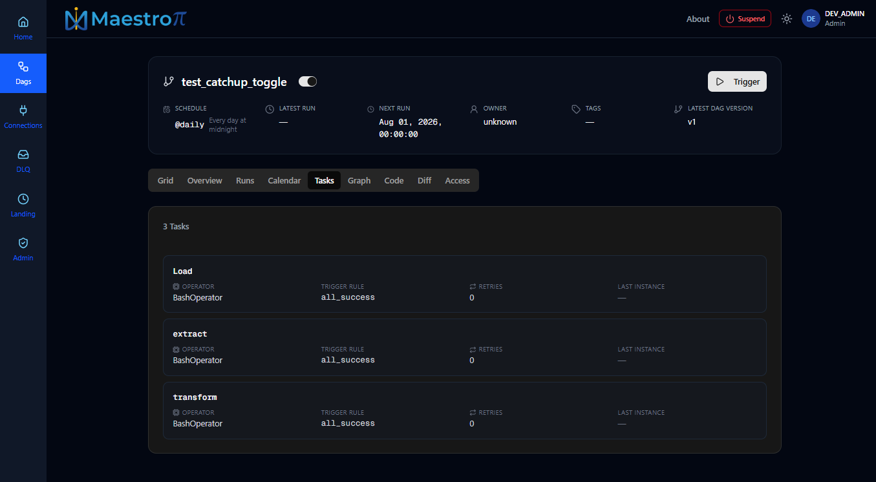Screen dimensions: 876x482
Task: Click the Load task operator chip icon
Action: [176, 286]
